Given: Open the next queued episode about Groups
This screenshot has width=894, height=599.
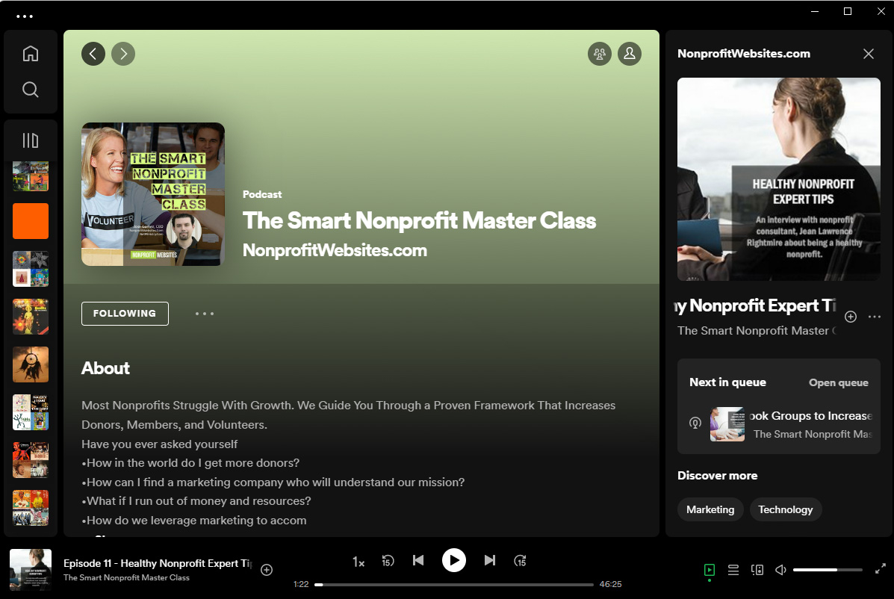Looking at the screenshot, I should [x=779, y=424].
